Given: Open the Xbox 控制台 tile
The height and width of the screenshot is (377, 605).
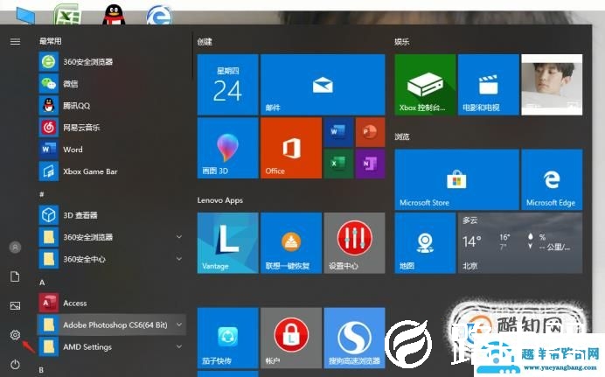Looking at the screenshot, I should [425, 85].
